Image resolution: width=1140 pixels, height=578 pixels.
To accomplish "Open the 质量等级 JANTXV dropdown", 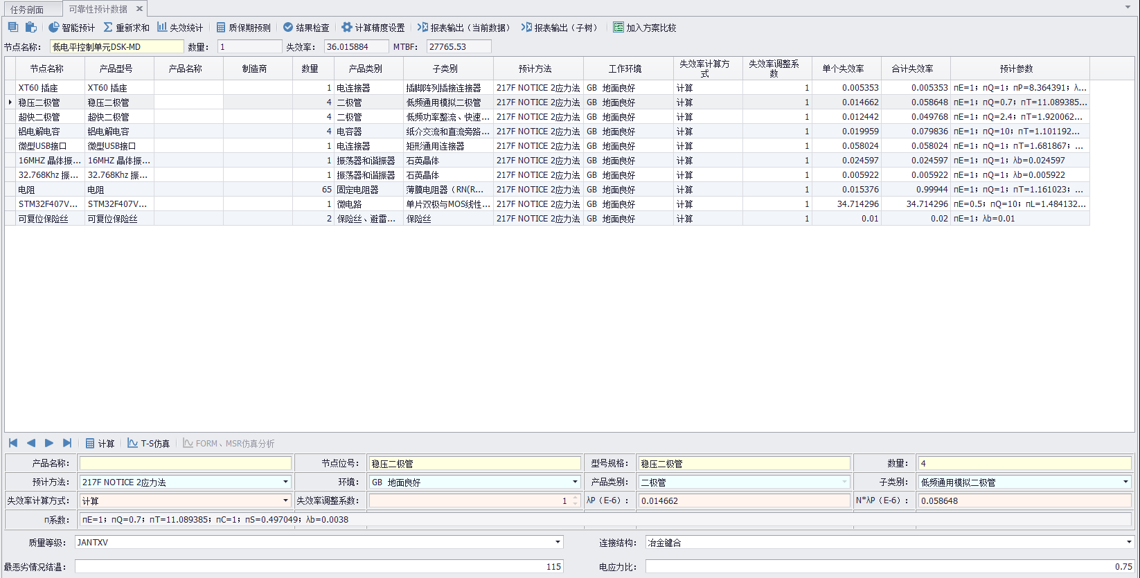I will (558, 542).
